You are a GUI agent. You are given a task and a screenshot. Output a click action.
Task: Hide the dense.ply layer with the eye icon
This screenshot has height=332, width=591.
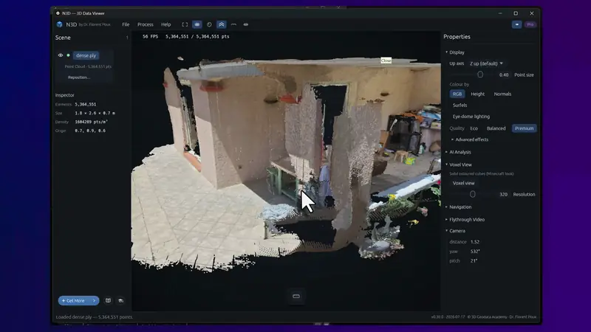pyautogui.click(x=61, y=55)
